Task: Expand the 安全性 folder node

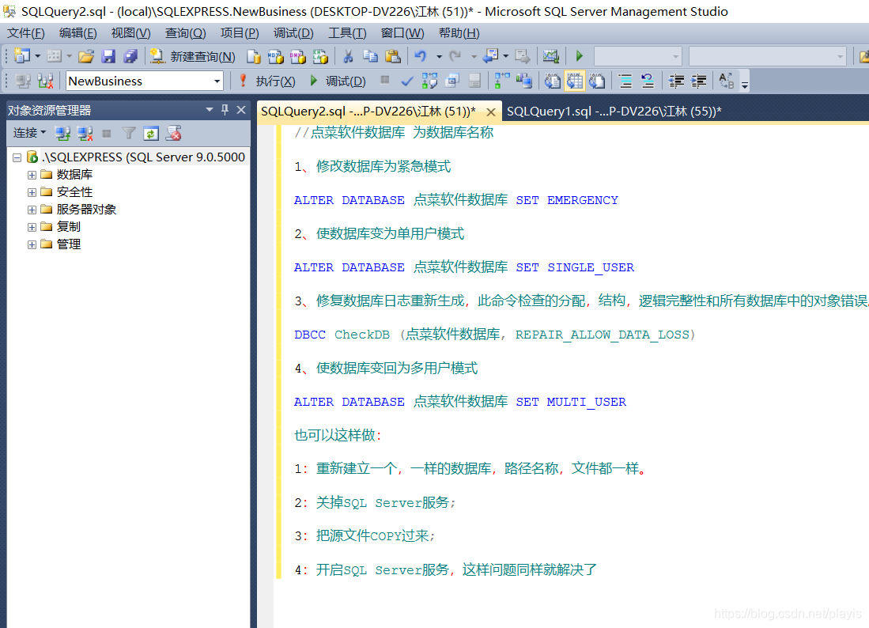Action: point(32,192)
